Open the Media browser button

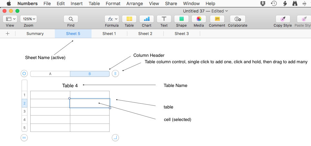coord(199,19)
